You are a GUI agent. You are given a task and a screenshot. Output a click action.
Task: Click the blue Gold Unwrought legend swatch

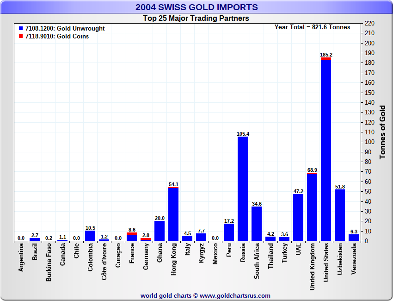(x=21, y=28)
